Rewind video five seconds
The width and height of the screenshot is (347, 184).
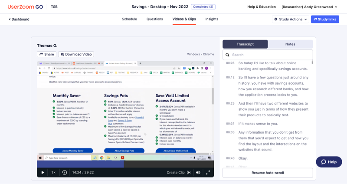[x=64, y=172]
